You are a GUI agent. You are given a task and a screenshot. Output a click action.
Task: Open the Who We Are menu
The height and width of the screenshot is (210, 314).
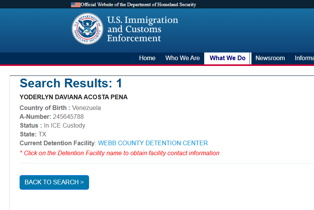point(182,58)
